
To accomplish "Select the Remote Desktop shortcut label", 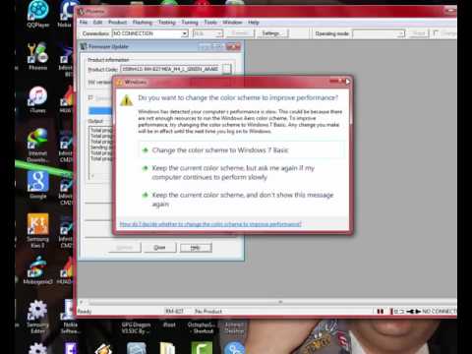I will coord(234,327).
